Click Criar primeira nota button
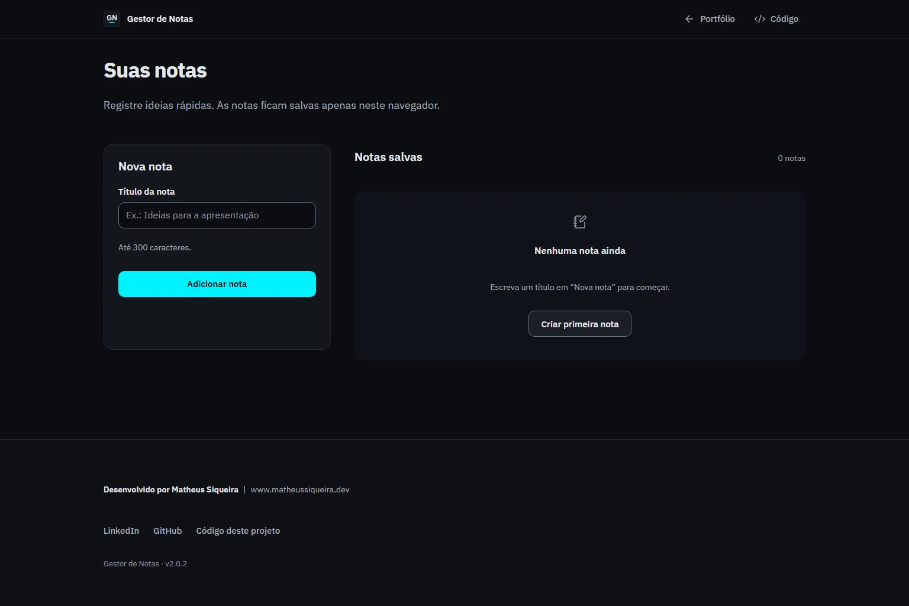This screenshot has height=606, width=909. point(580,324)
